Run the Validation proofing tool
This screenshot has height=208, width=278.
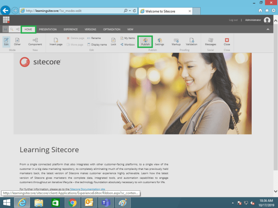tap(191, 41)
